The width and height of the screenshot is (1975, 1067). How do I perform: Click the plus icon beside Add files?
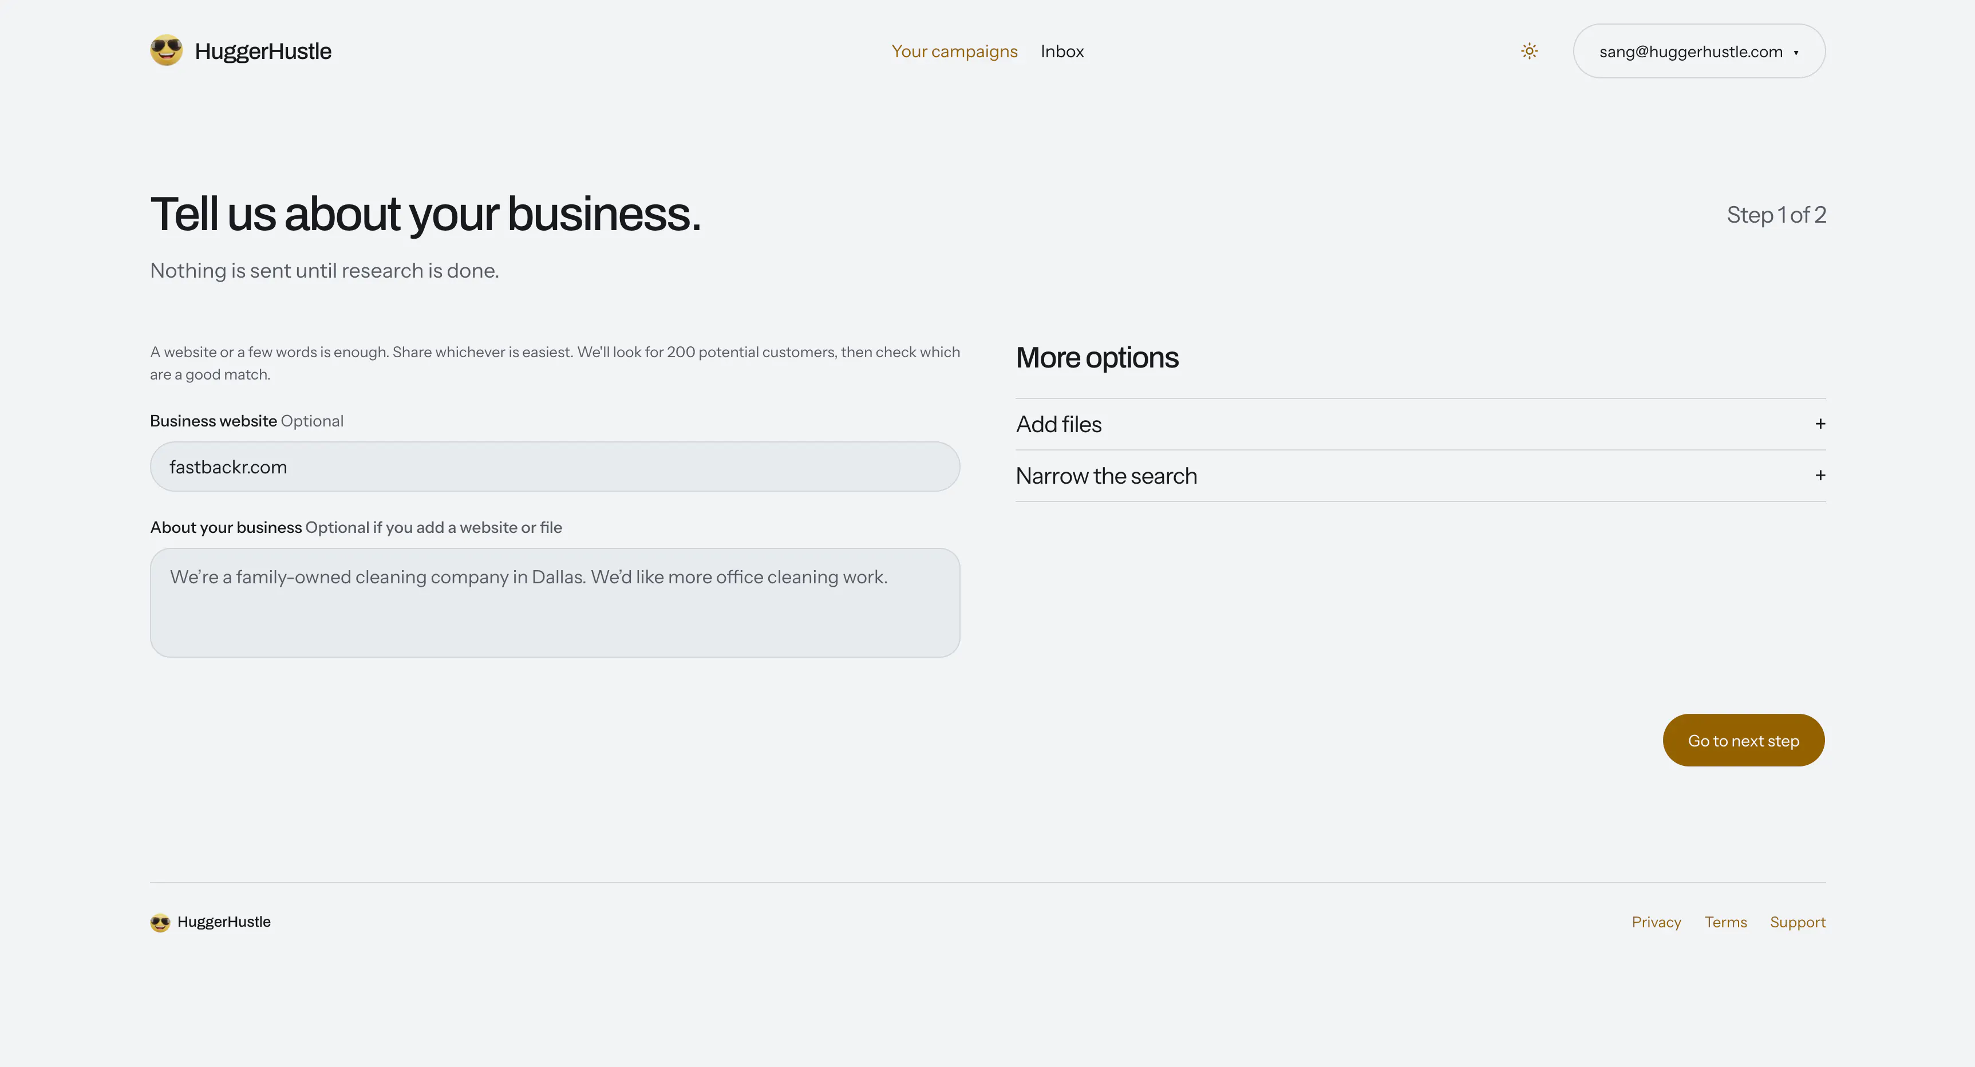(1820, 424)
